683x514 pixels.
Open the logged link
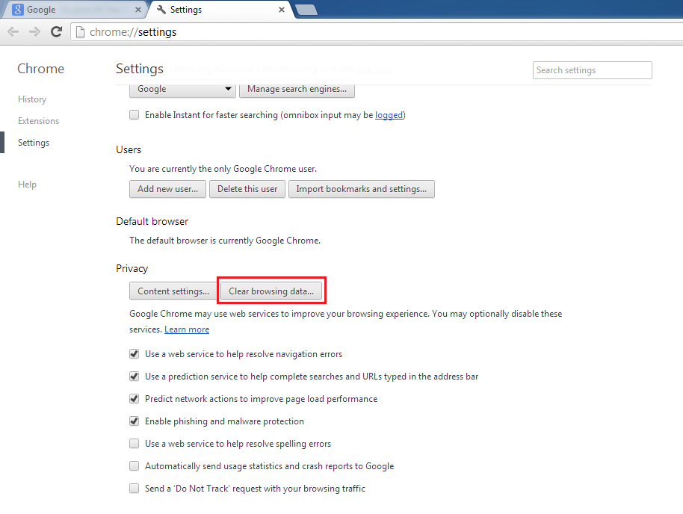point(389,115)
